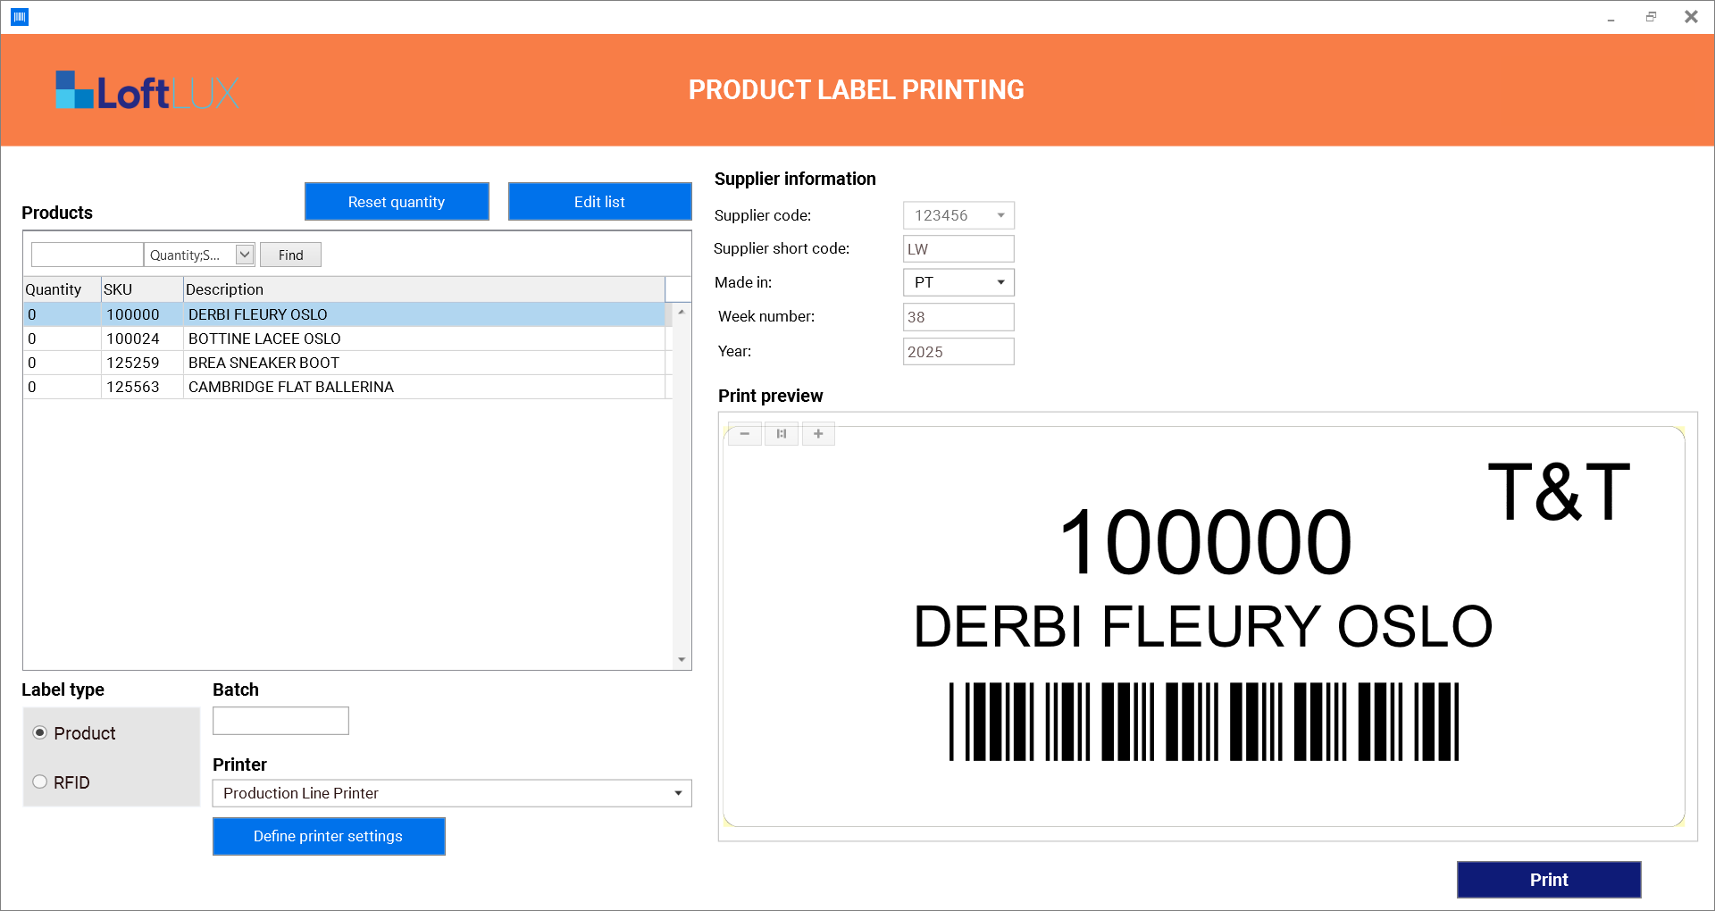Viewport: 1715px width, 911px height.
Task: Click the barcode app icon in title bar
Action: click(x=20, y=17)
